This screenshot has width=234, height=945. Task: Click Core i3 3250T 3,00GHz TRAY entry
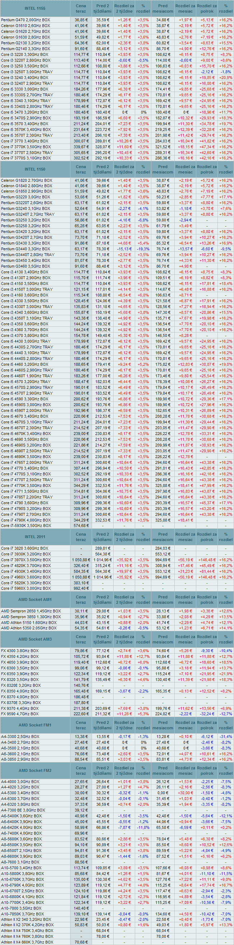pyautogui.click(x=27, y=72)
